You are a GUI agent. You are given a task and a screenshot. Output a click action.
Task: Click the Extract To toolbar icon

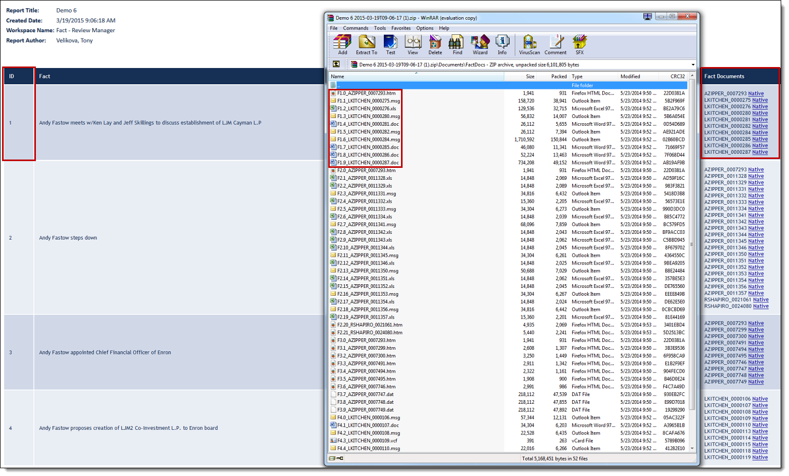(366, 44)
